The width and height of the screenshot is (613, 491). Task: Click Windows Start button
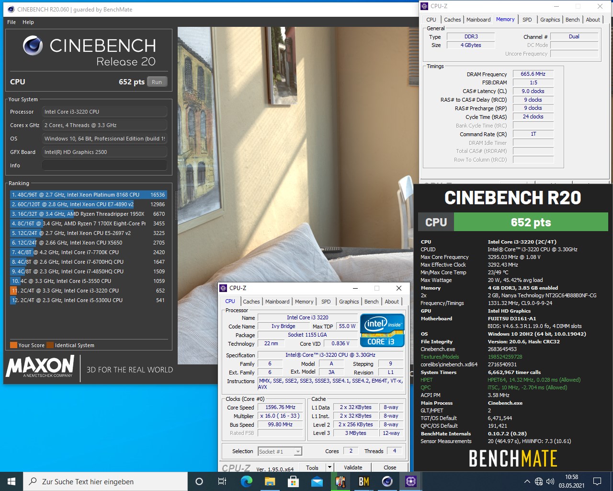pos(11,481)
